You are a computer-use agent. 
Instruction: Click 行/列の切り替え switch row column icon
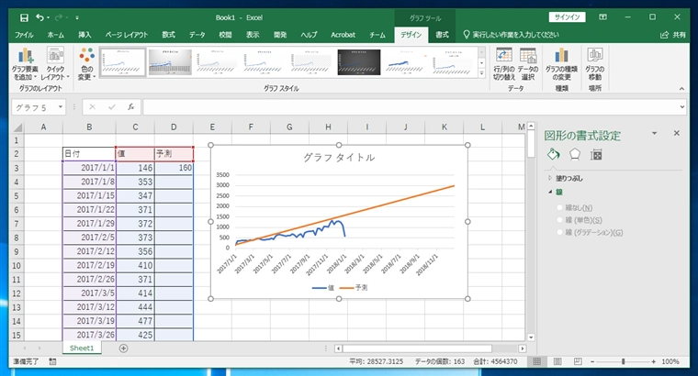point(504,64)
